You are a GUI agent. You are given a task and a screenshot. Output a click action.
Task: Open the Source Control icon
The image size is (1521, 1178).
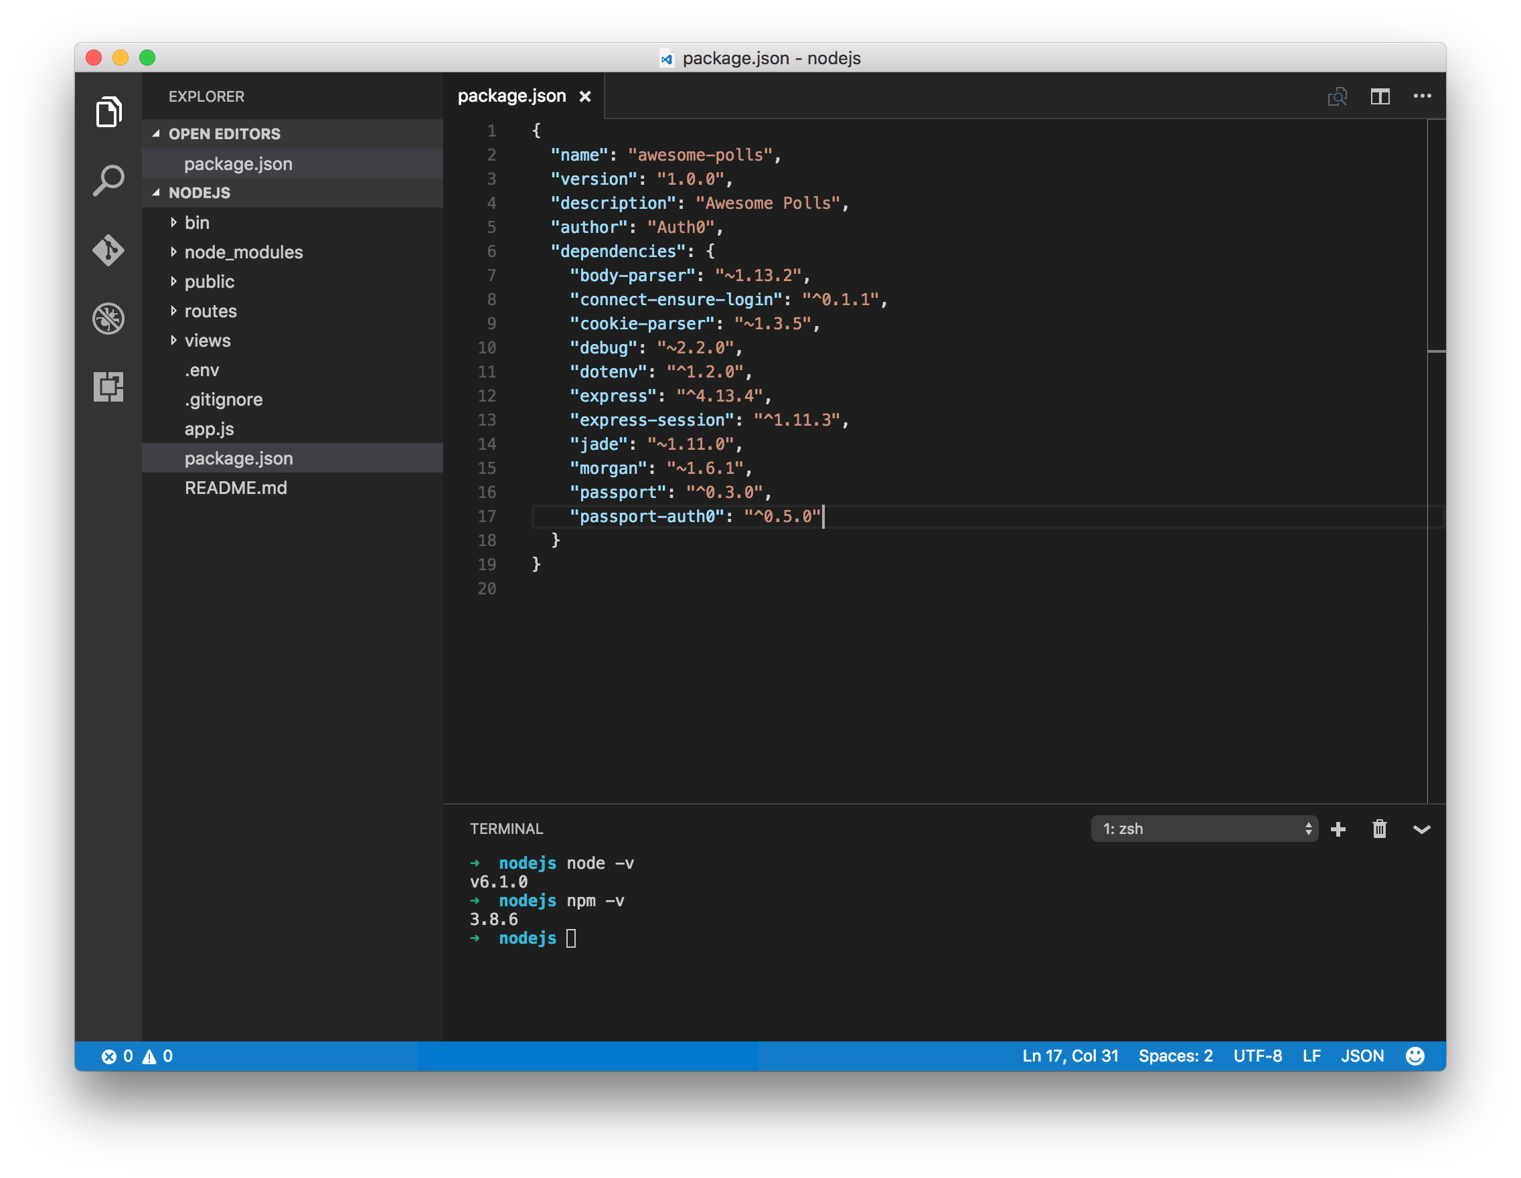pos(109,250)
